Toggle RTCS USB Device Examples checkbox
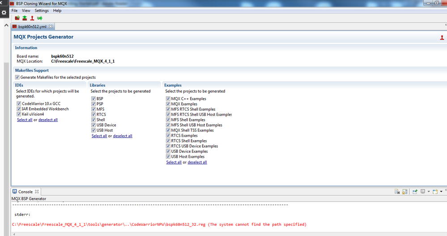The image size is (447, 236). pyautogui.click(x=168, y=146)
